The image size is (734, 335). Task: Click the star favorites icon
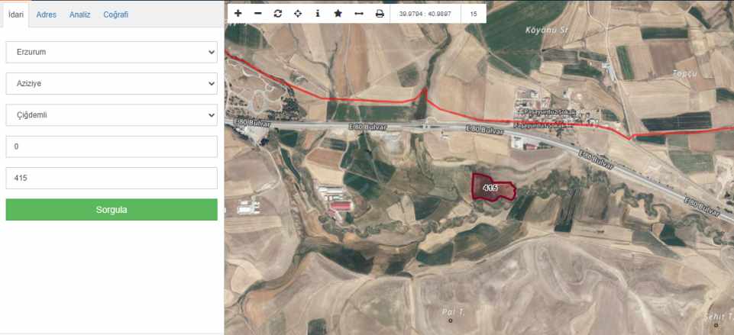(338, 14)
